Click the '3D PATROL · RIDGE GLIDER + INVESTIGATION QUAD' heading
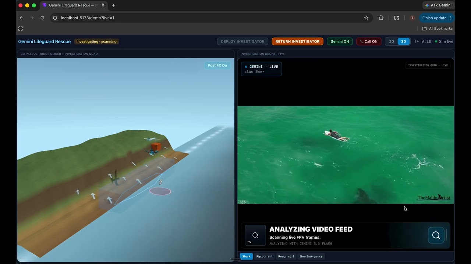Viewport: 471px width, 264px height. click(59, 54)
